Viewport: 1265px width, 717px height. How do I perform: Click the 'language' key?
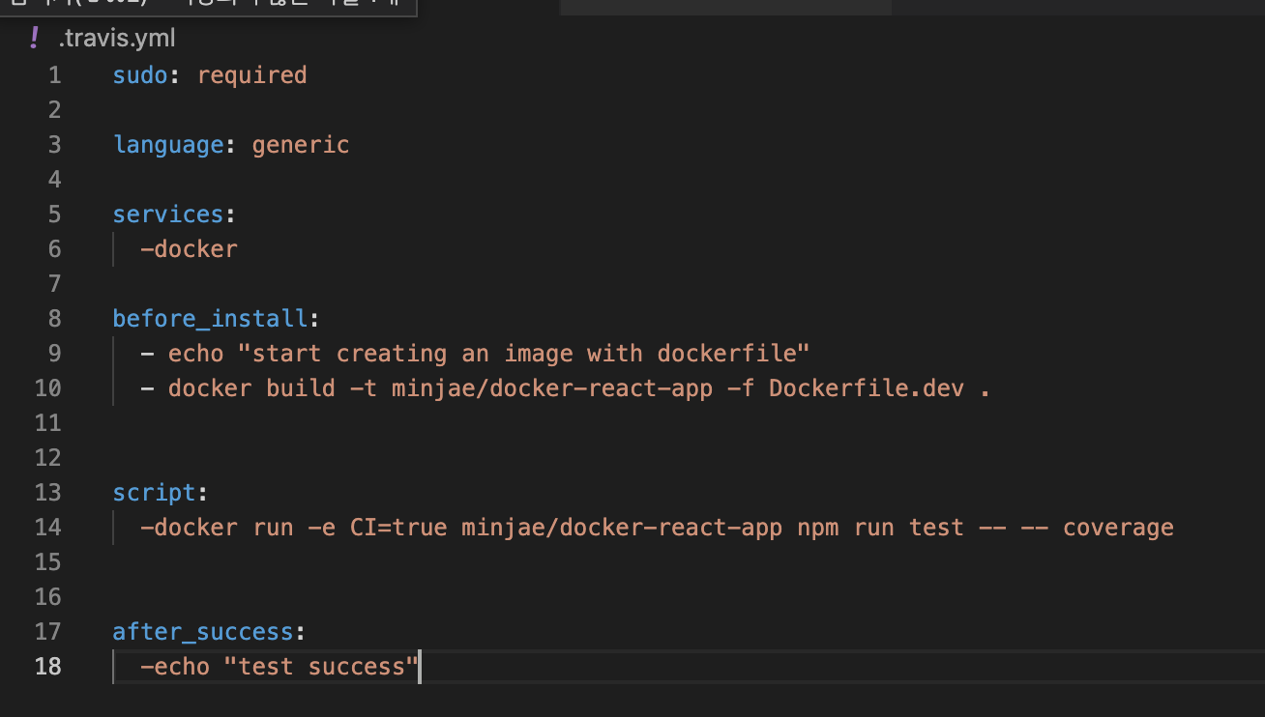168,145
